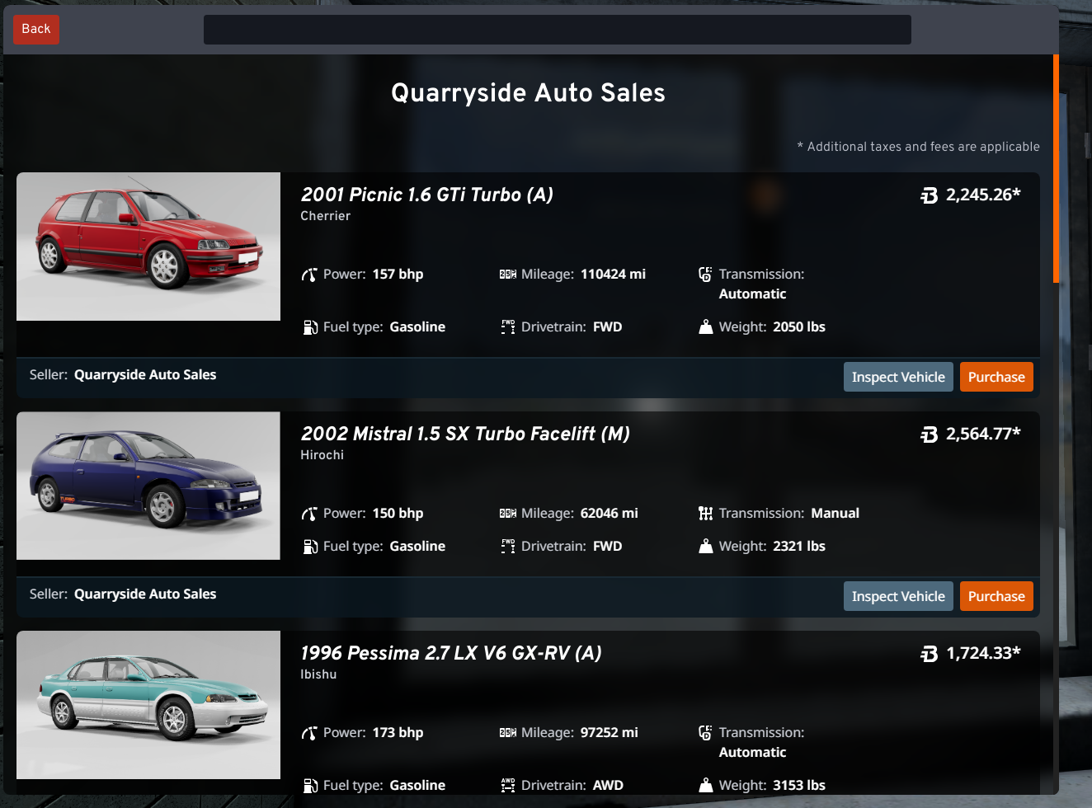Click the power gauge icon for the Mistral

309,514
